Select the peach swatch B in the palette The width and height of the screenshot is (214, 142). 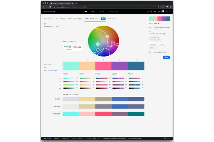click(87, 66)
